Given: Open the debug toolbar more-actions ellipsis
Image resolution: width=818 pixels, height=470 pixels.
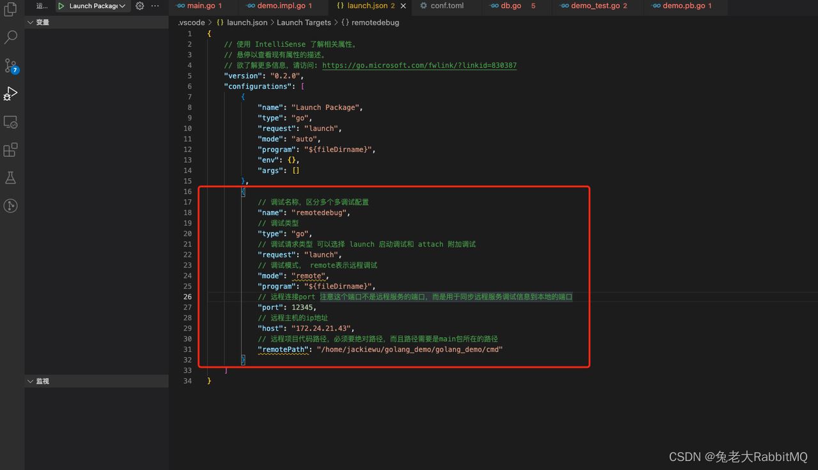Looking at the screenshot, I should point(155,6).
